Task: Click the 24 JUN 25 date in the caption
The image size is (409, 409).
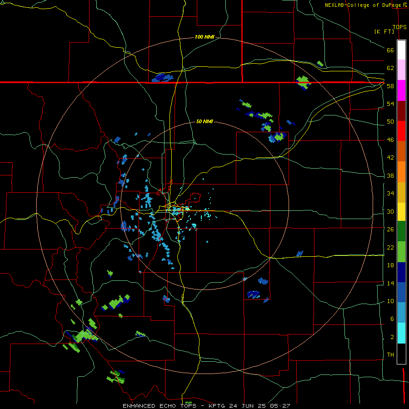Action: pyautogui.click(x=248, y=406)
